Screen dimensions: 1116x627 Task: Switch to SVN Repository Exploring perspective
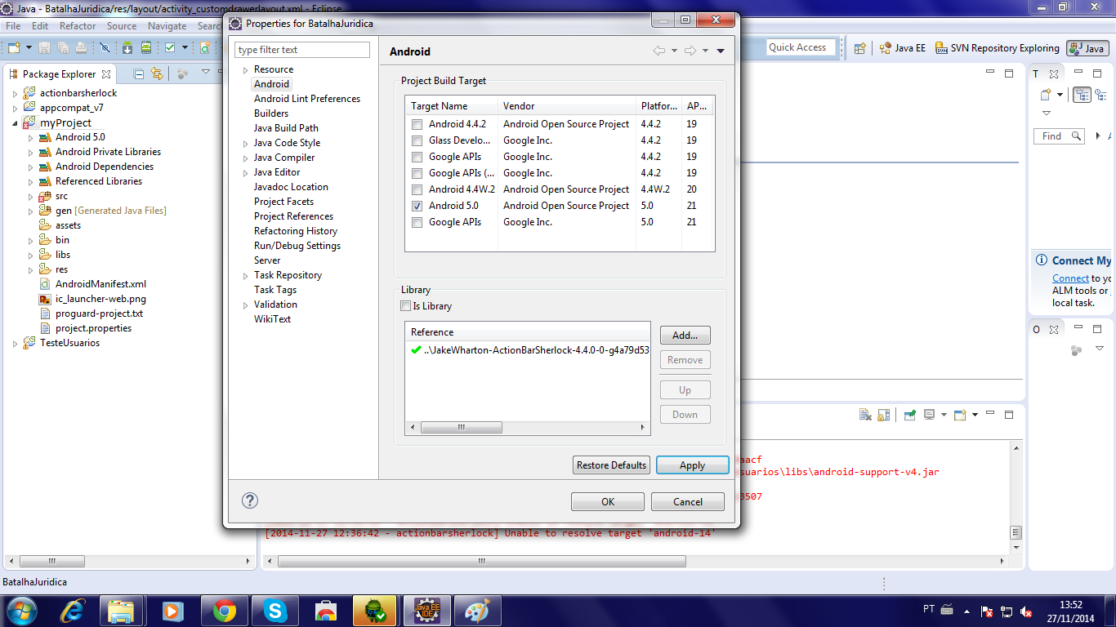(998, 48)
